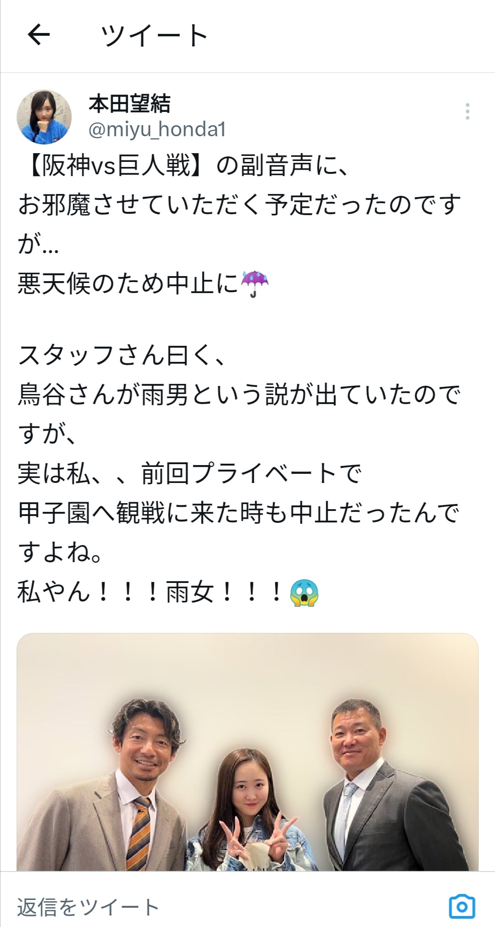Go back using the left arrow
495x927 pixels.
39,35
